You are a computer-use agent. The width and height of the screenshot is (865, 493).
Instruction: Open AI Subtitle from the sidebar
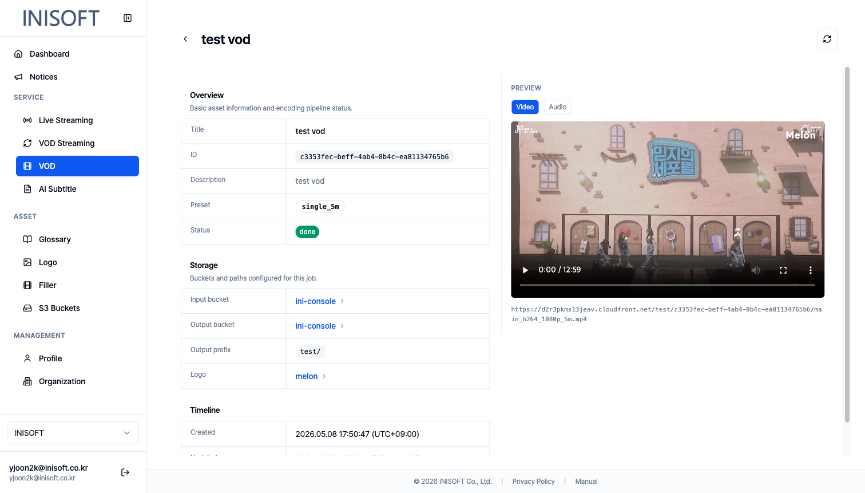77,189
